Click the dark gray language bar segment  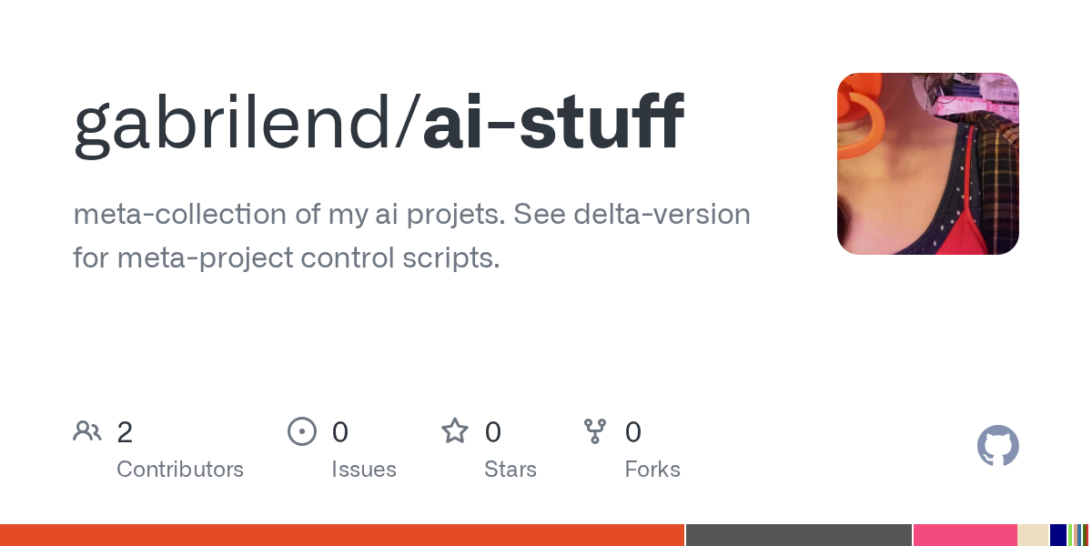[x=799, y=535]
